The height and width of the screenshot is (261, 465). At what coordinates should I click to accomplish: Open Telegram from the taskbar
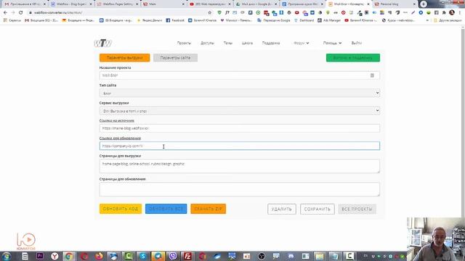tap(158, 256)
